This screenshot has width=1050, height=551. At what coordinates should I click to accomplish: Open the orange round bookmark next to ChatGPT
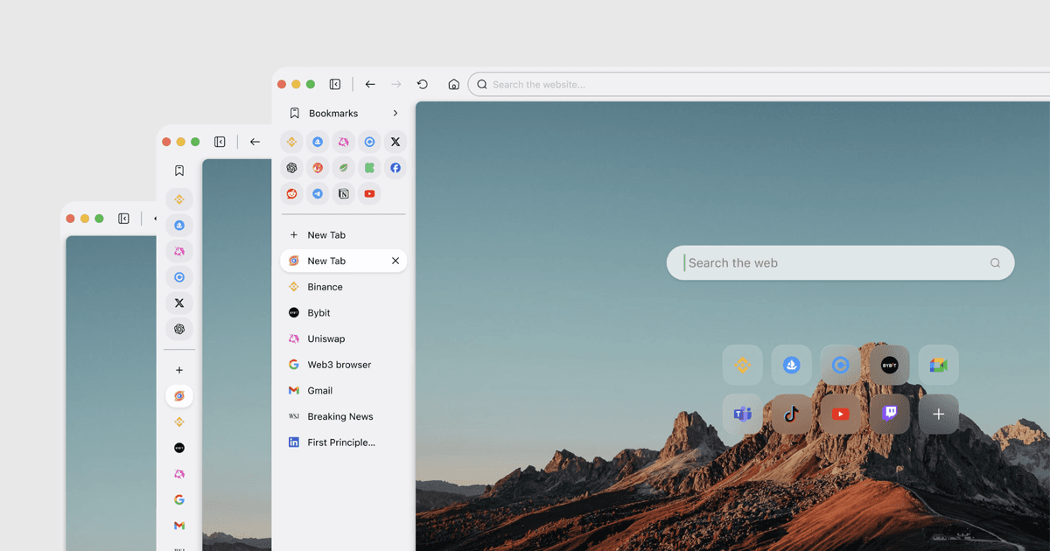click(x=318, y=168)
